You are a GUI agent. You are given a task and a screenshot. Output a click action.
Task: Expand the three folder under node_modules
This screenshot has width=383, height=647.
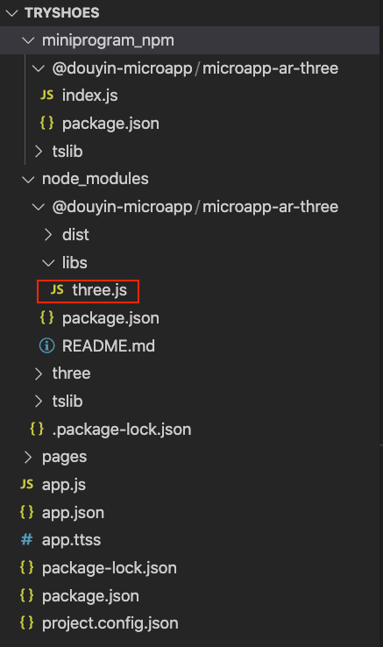point(39,373)
